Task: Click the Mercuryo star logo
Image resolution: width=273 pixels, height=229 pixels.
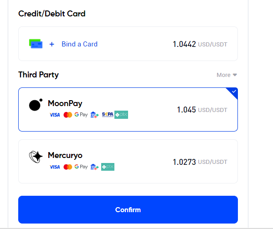Action: point(36,157)
